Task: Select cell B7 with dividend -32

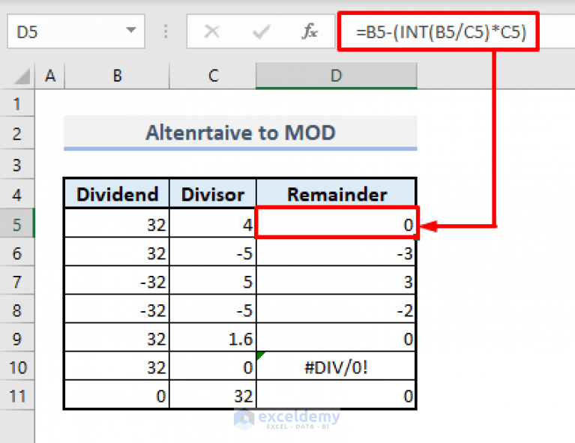Action: tap(117, 281)
